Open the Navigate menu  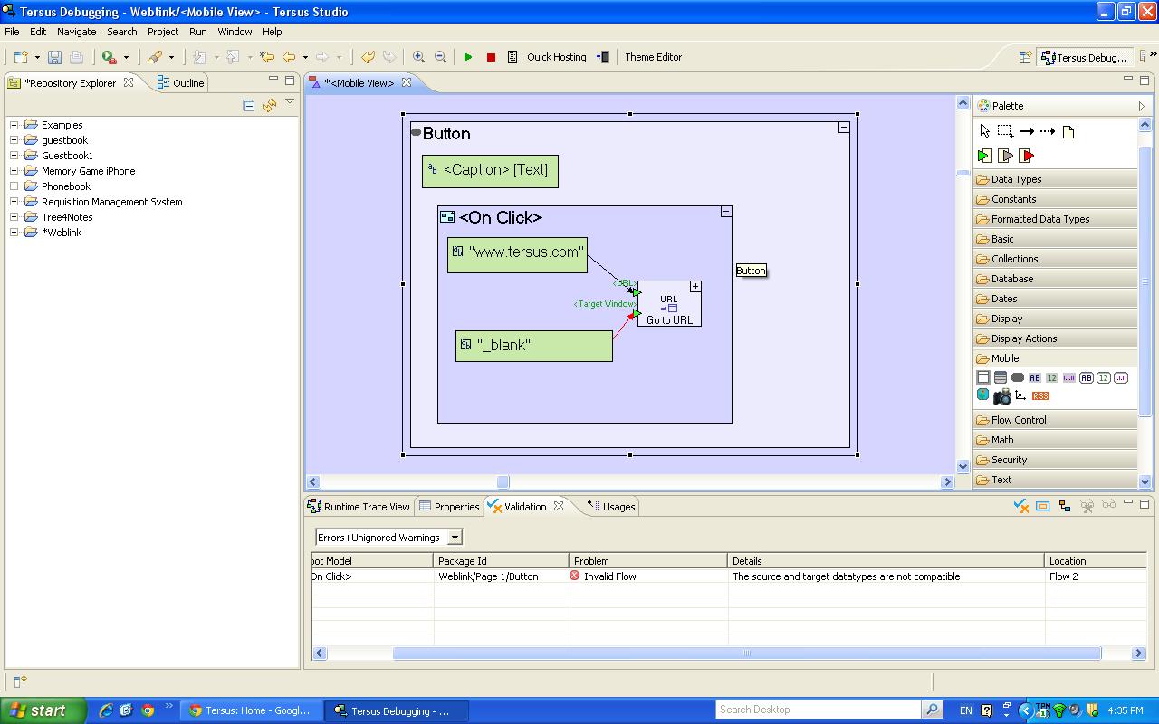[x=76, y=32]
